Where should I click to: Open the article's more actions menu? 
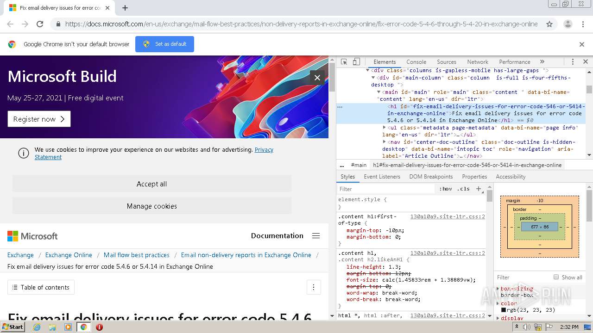pos(314,287)
